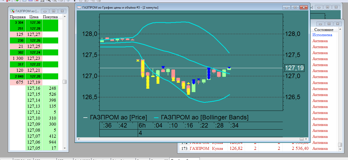Click the 127,28 ask price row
The image size is (348, 160).
coord(34,28)
